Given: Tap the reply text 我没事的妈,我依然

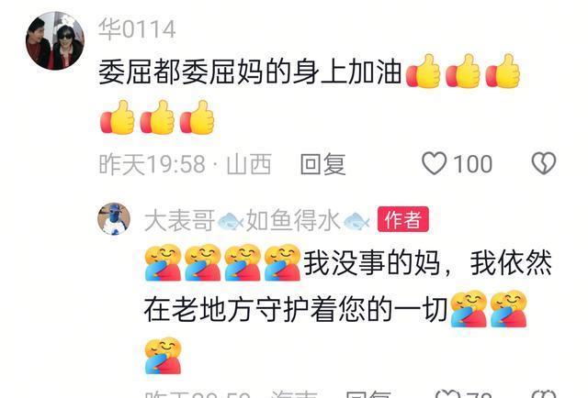Looking at the screenshot, I should 427,263.
